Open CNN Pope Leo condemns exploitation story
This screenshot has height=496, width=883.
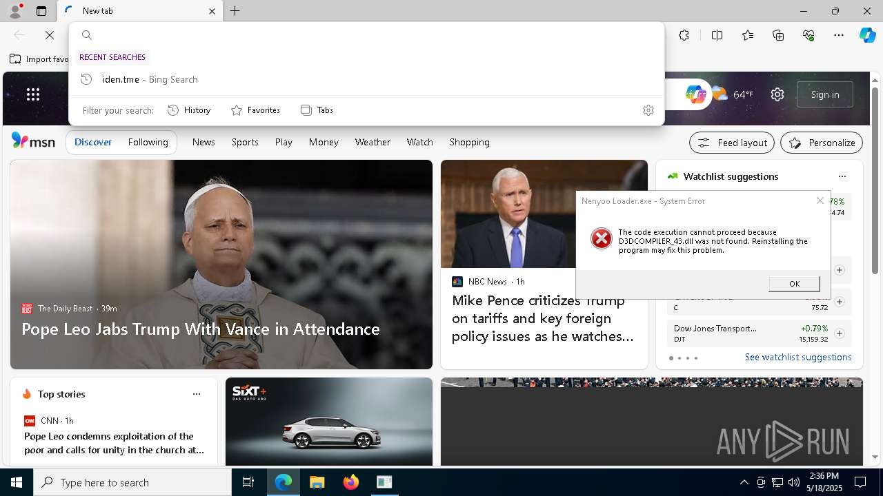point(114,443)
